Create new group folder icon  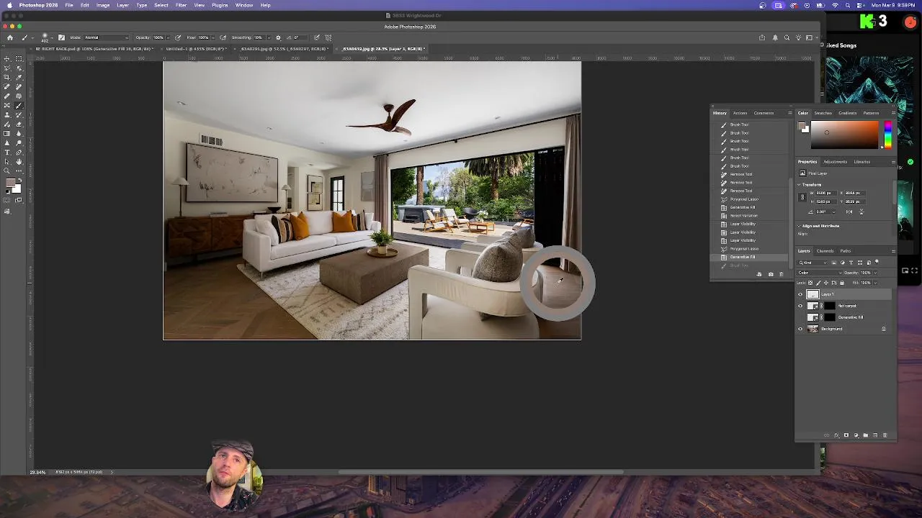[x=866, y=435]
